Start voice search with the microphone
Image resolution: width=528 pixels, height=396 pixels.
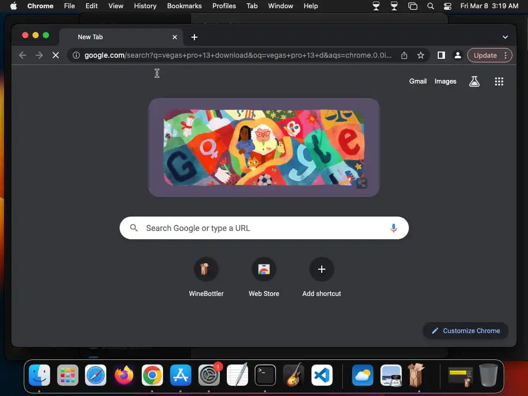(393, 228)
